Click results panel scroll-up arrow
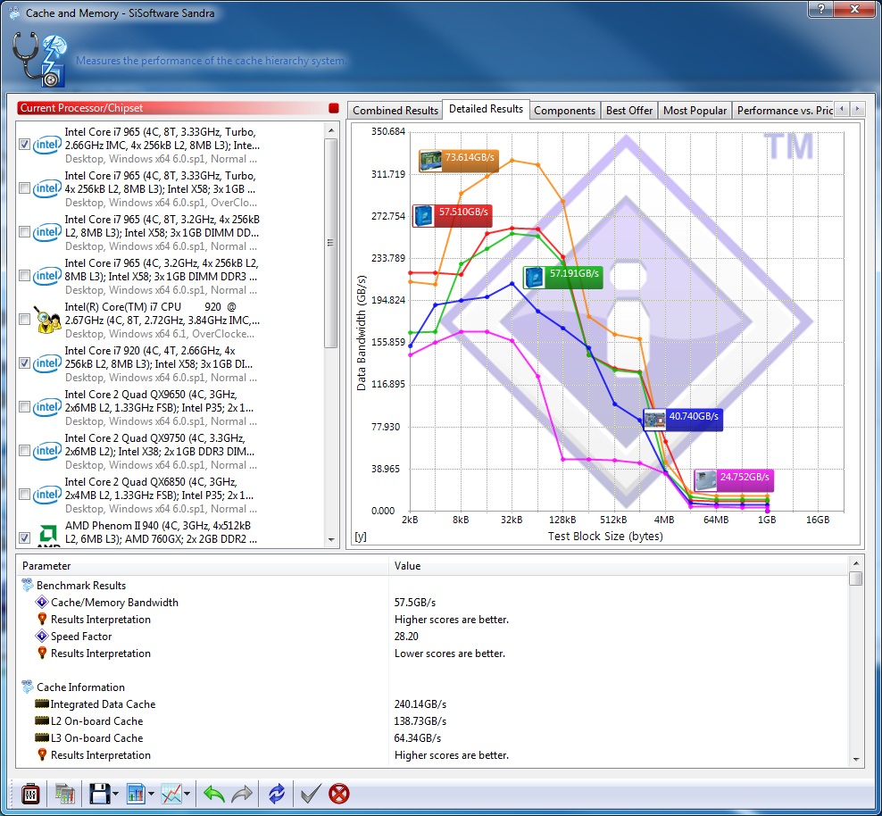 point(855,563)
